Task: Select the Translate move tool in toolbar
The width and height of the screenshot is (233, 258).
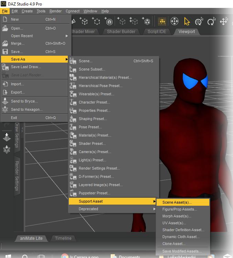Action: point(224,21)
